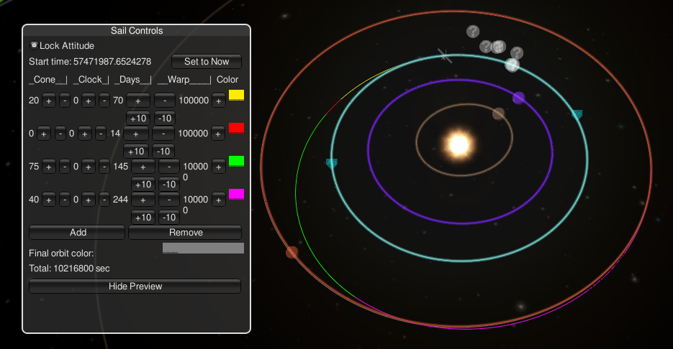Increase Days by one in the green row
Screen dimensions: 673x349
coord(143,167)
